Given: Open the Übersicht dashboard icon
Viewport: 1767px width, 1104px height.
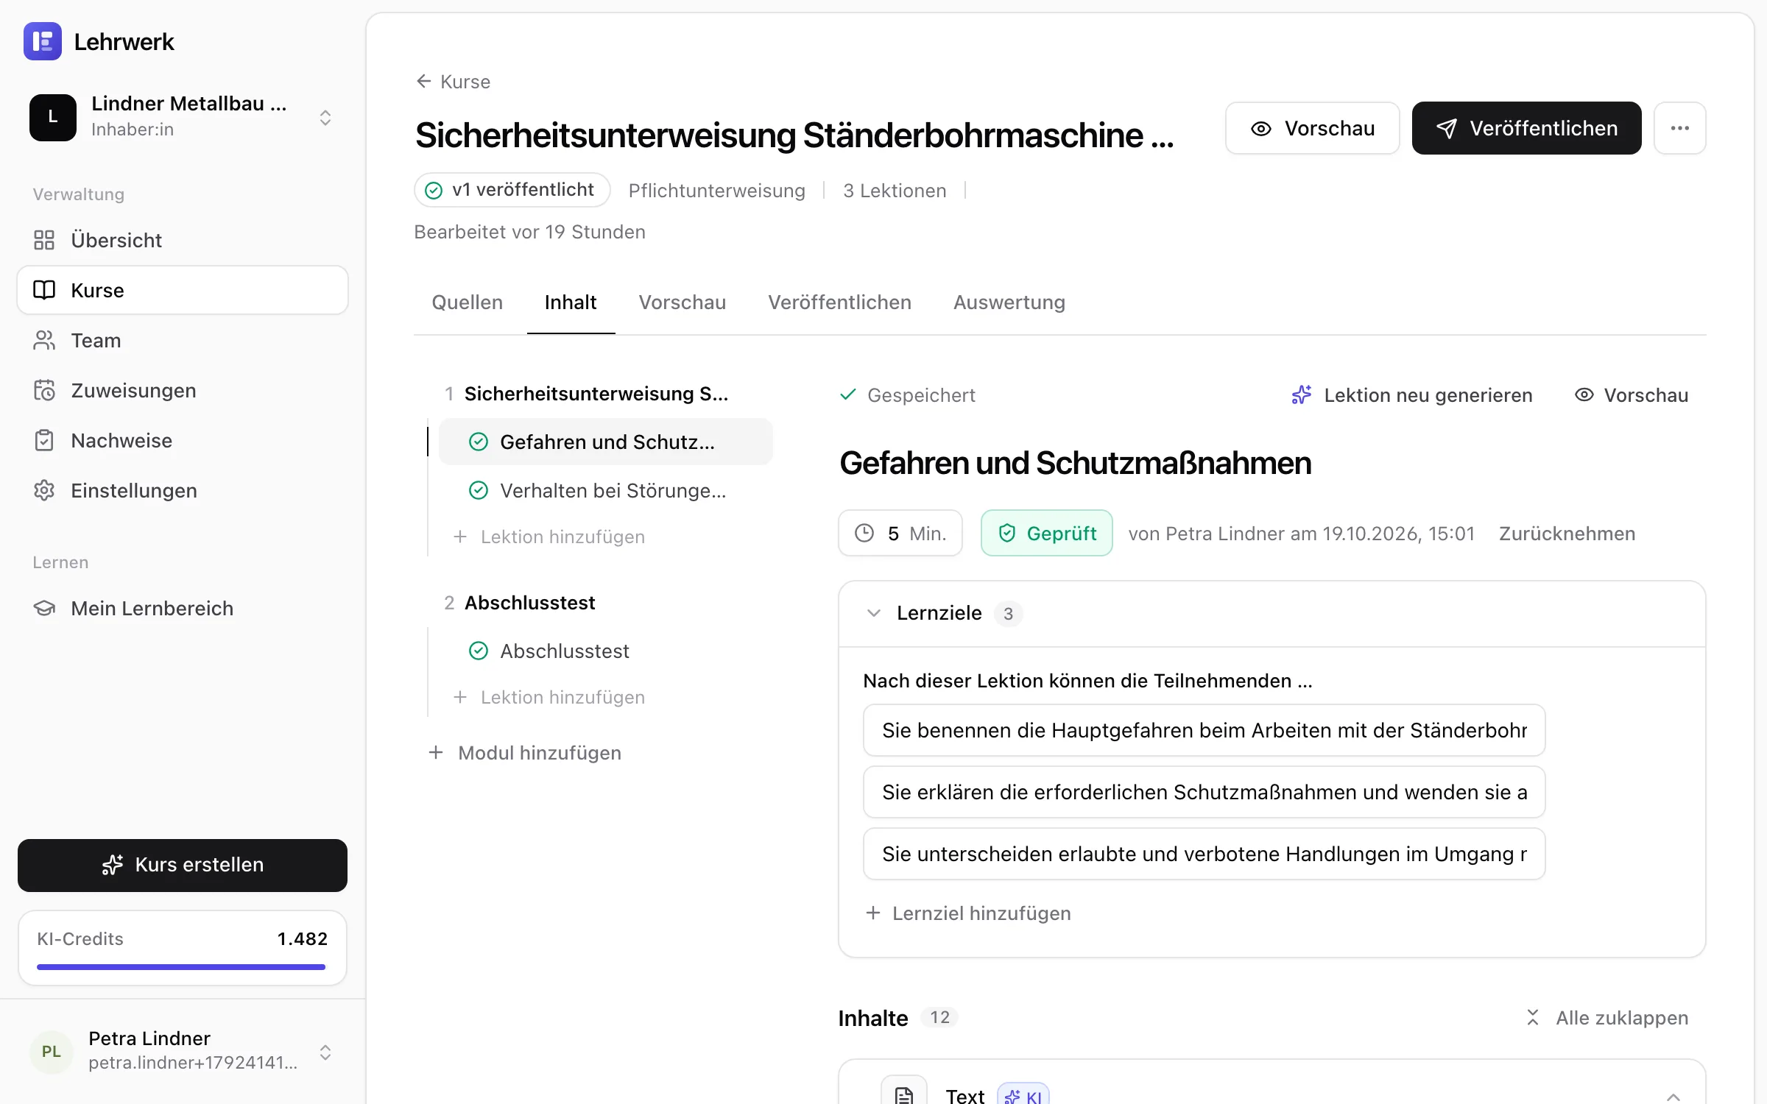Looking at the screenshot, I should (x=44, y=240).
